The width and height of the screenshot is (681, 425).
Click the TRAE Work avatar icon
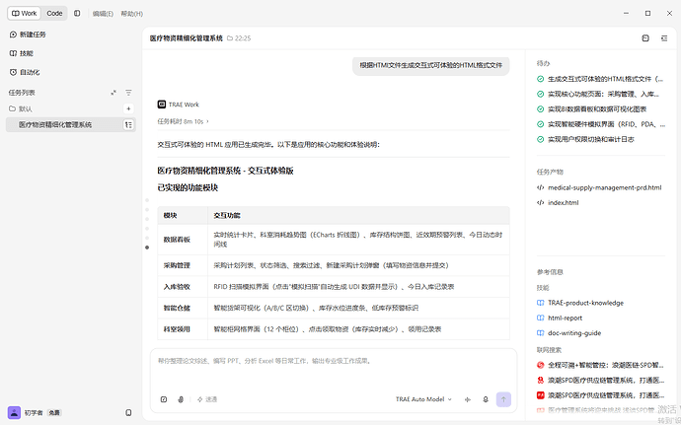pos(162,105)
